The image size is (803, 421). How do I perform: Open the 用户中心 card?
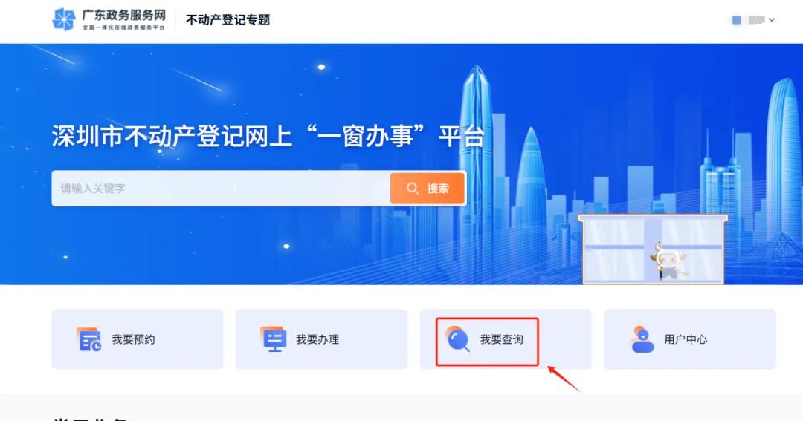(690, 339)
